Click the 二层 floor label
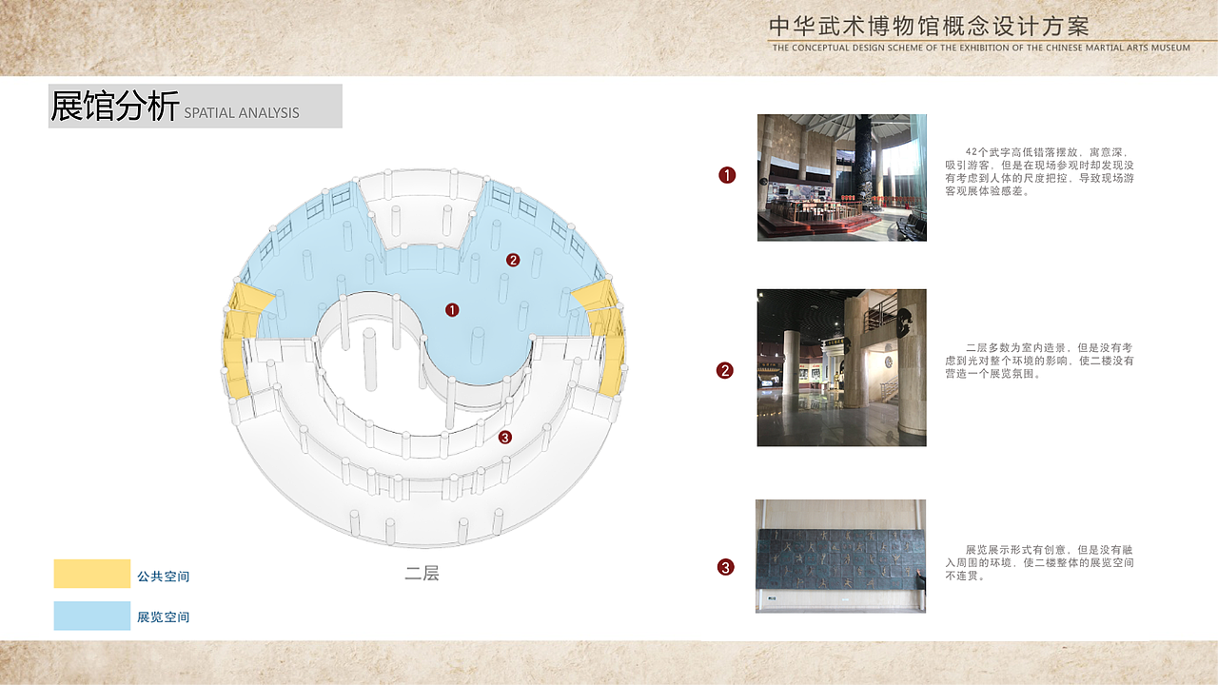This screenshot has height=685, width=1218. [x=422, y=574]
